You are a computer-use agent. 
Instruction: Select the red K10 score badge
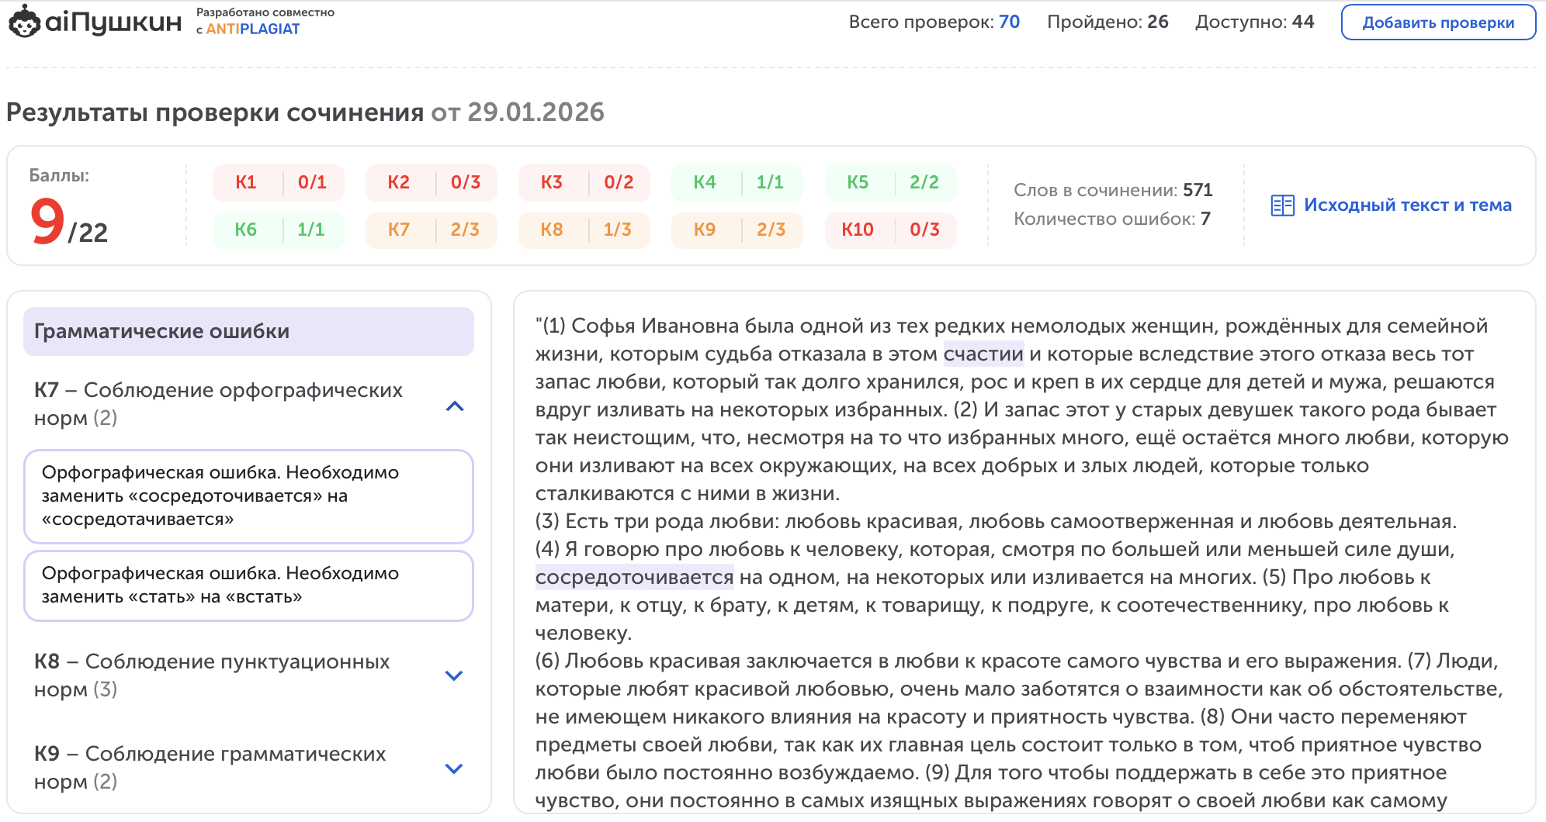[891, 230]
